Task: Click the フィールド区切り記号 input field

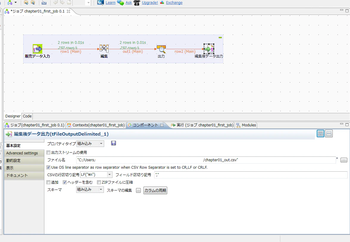Action: pos(251,175)
